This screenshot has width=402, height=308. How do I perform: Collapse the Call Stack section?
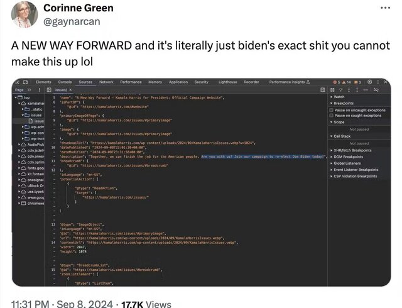click(331, 136)
